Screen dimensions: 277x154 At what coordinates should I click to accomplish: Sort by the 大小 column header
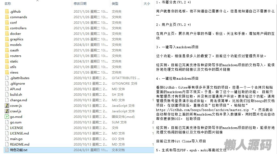147,3
